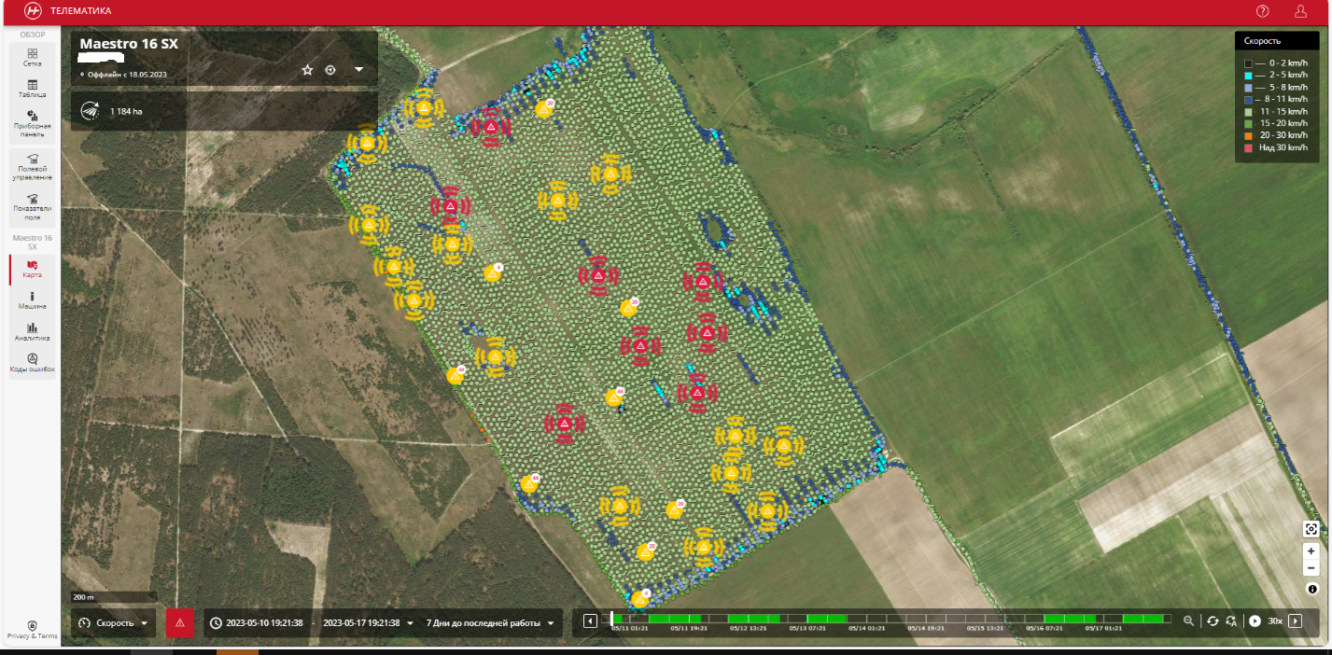Click the timeline step-forward arrow button
This screenshot has width=1332, height=655.
[1295, 621]
